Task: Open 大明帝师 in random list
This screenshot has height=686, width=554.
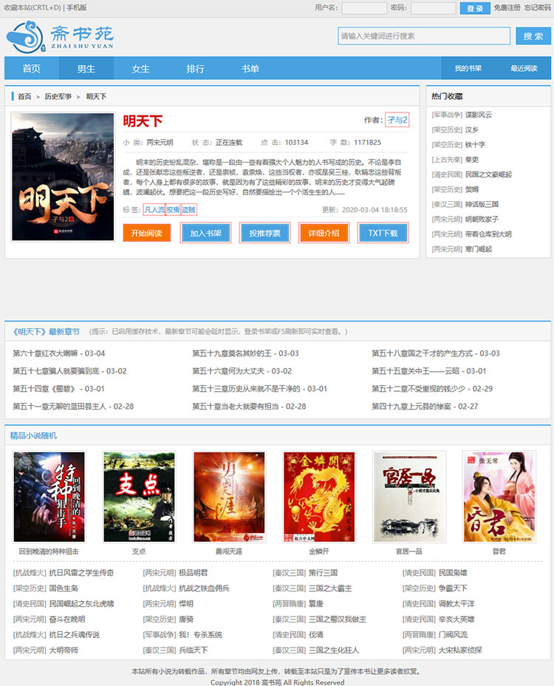Action: click(64, 650)
